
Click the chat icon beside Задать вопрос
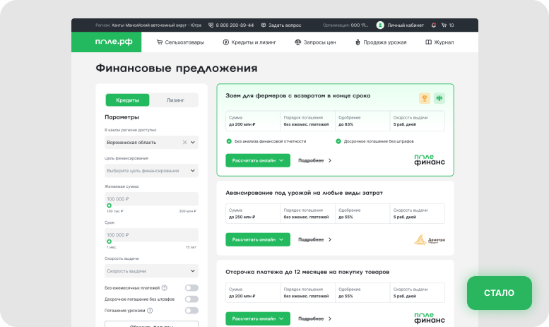click(x=264, y=25)
